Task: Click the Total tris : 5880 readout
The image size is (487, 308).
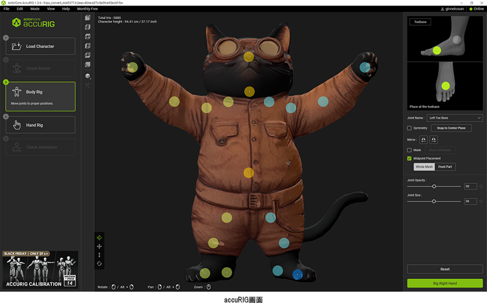Action: tap(109, 18)
